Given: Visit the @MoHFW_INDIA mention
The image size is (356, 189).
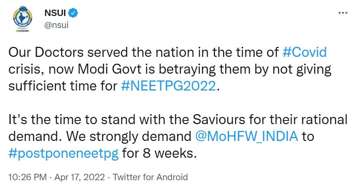Looking at the screenshot, I should coord(246,137).
